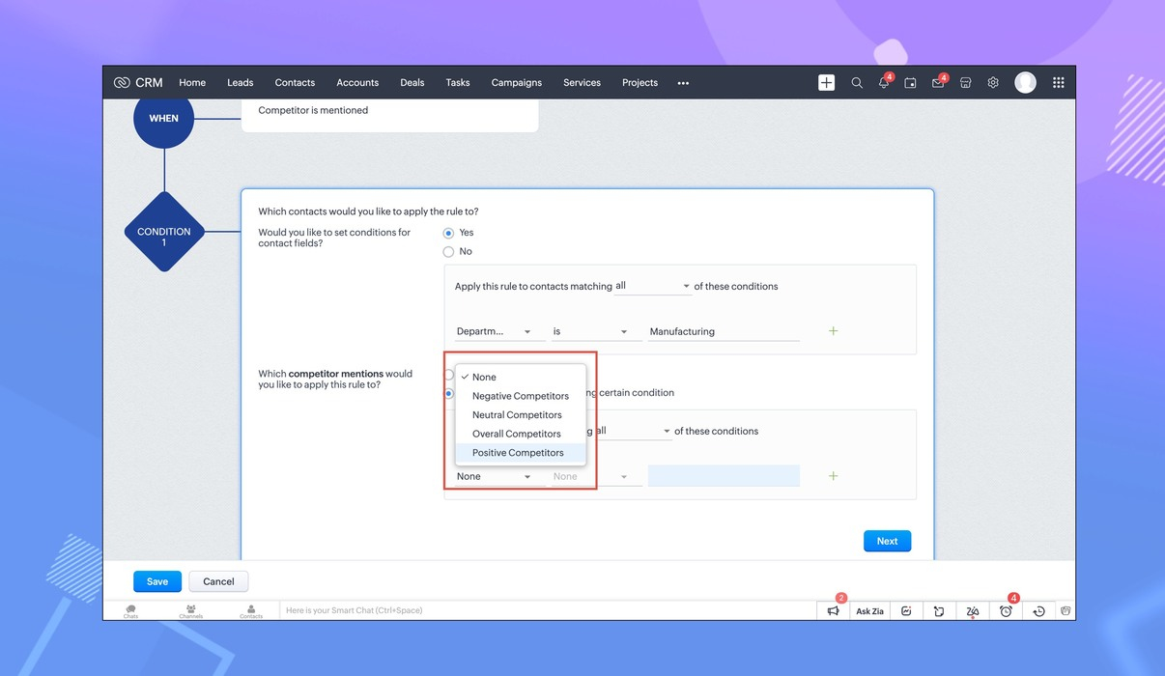This screenshot has width=1165, height=676.
Task: Open the apps grid launcher icon
Action: 1059,83
